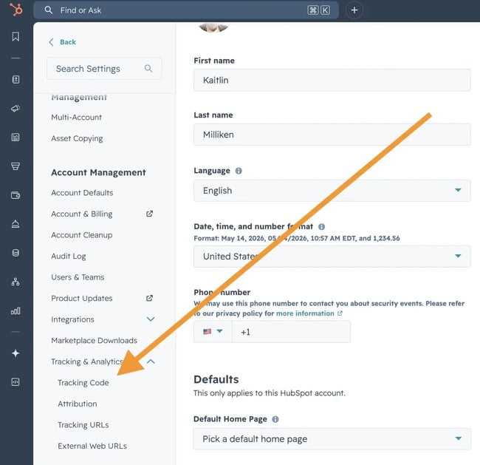This screenshot has width=480, height=465.
Task: Open the United States format dropdown
Action: (332, 257)
